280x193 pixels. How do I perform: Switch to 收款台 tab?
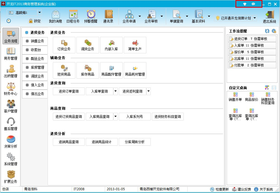tap(35, 50)
